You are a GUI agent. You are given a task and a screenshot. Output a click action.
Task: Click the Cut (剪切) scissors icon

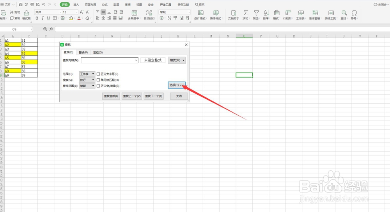pos(12,12)
